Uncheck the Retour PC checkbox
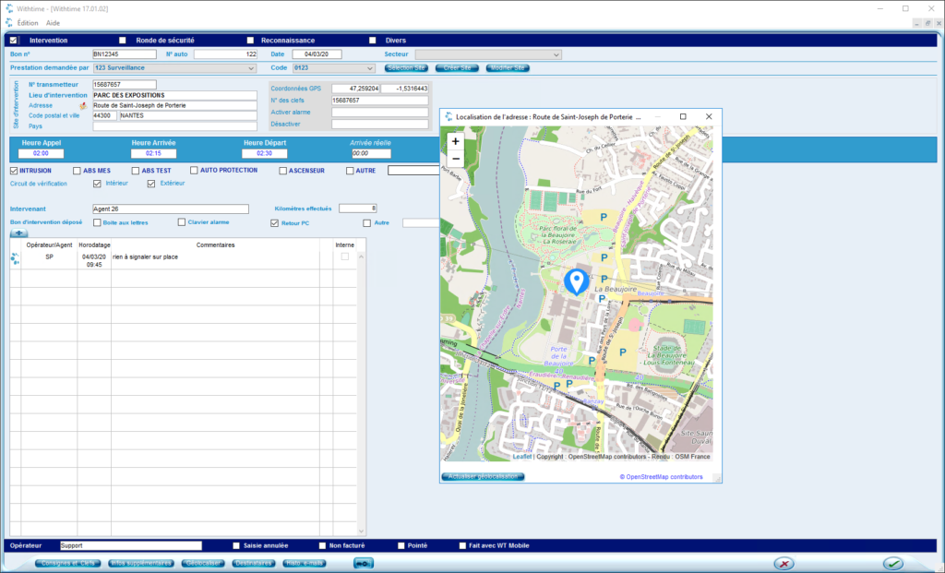945x573 pixels. point(275,223)
